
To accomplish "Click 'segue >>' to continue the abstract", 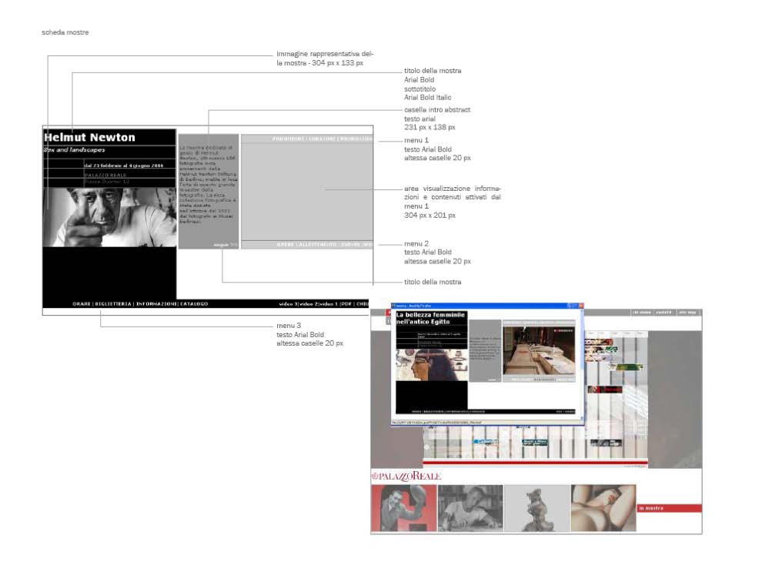I will pos(226,245).
